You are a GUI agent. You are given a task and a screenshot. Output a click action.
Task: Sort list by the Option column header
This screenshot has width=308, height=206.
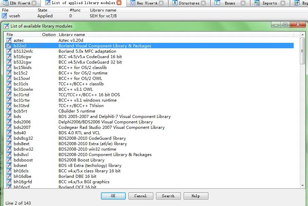[x=49, y=35]
